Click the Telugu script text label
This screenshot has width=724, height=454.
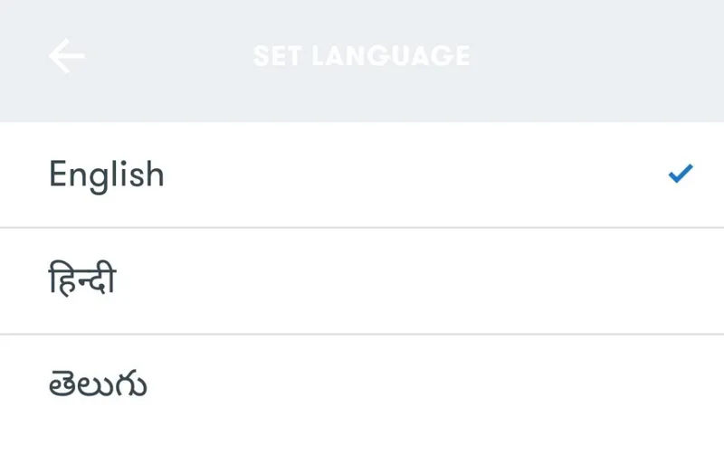(x=98, y=386)
